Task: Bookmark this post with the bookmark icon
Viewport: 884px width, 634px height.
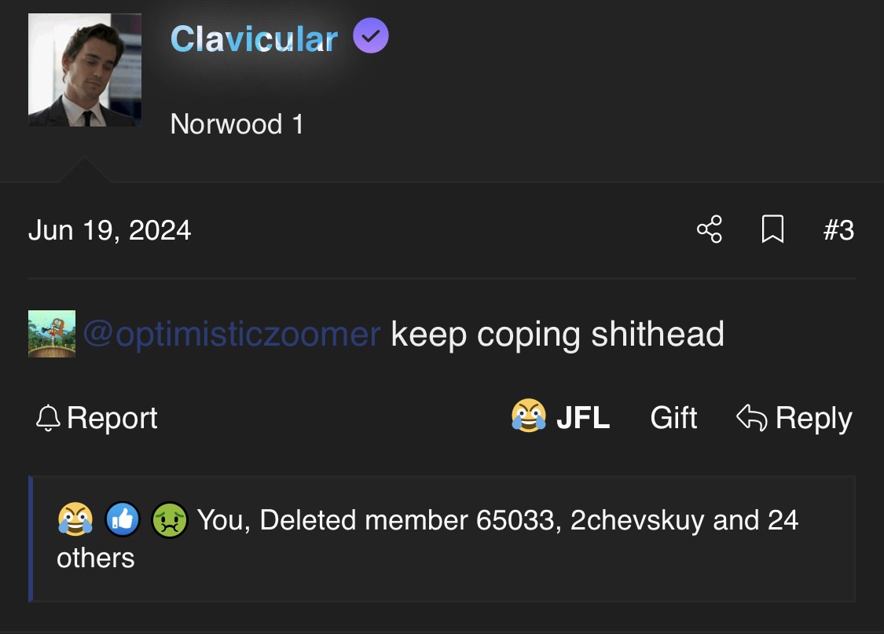Action: coord(772,229)
